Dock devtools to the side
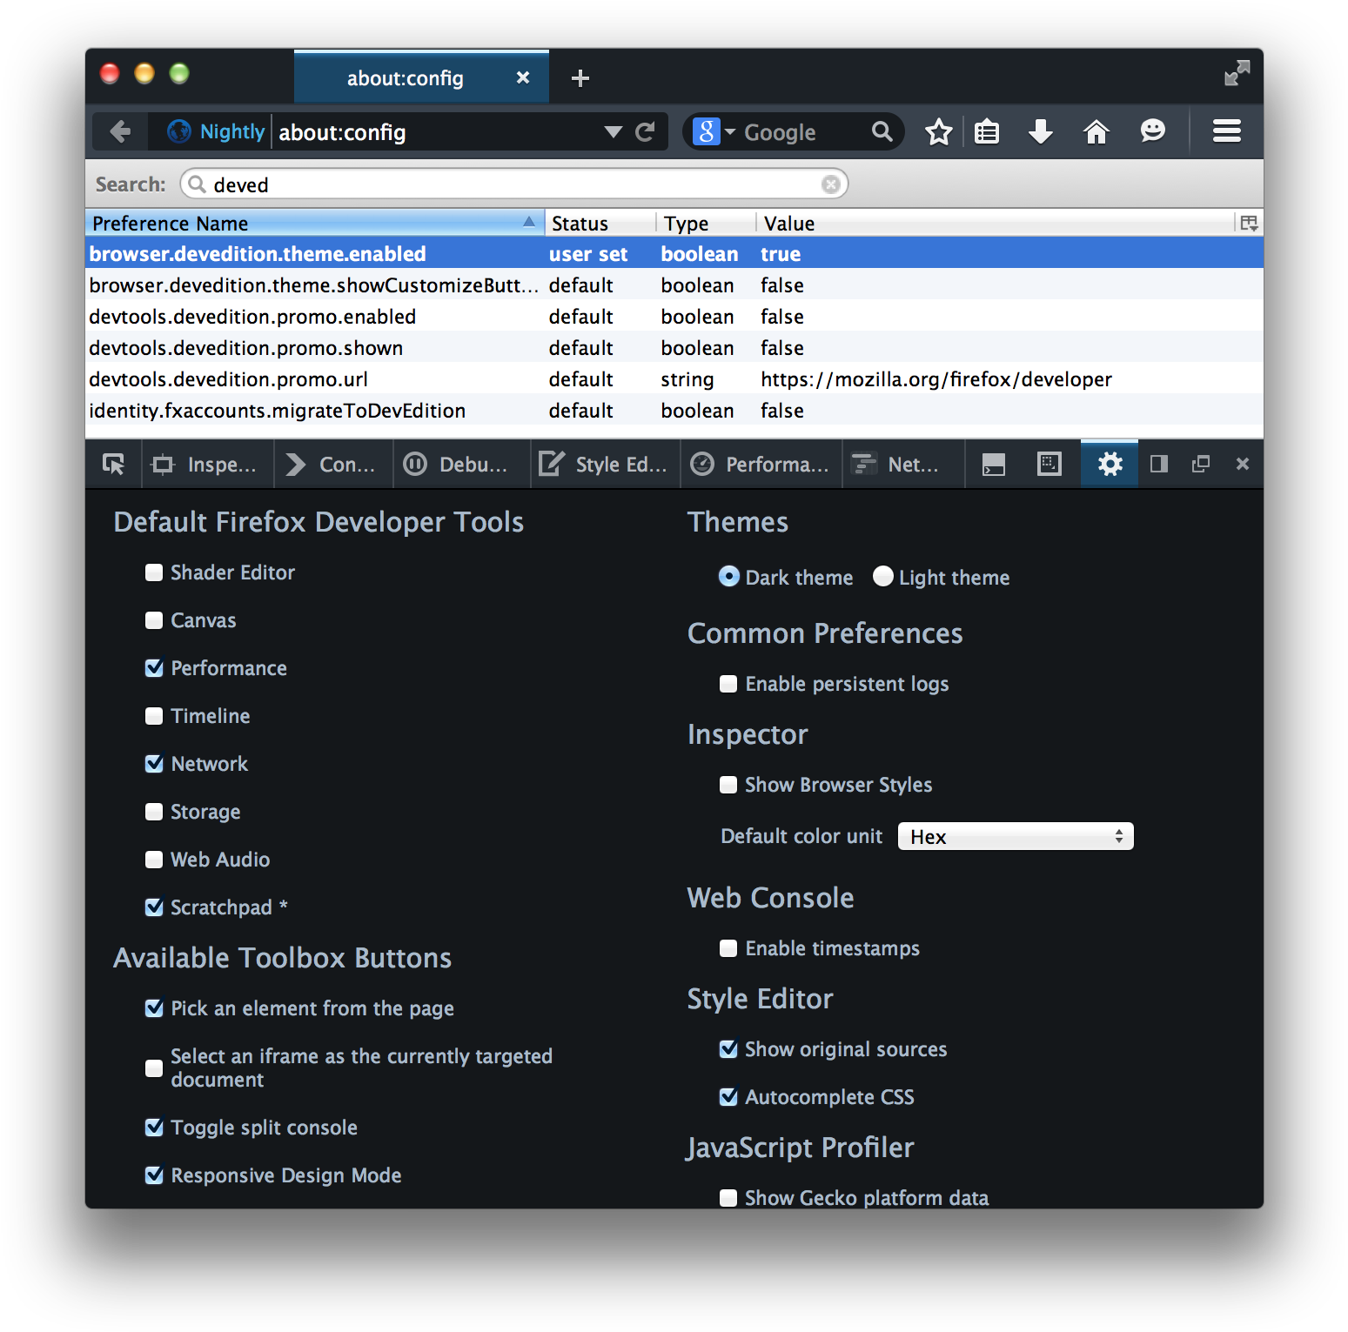 pos(1158,464)
